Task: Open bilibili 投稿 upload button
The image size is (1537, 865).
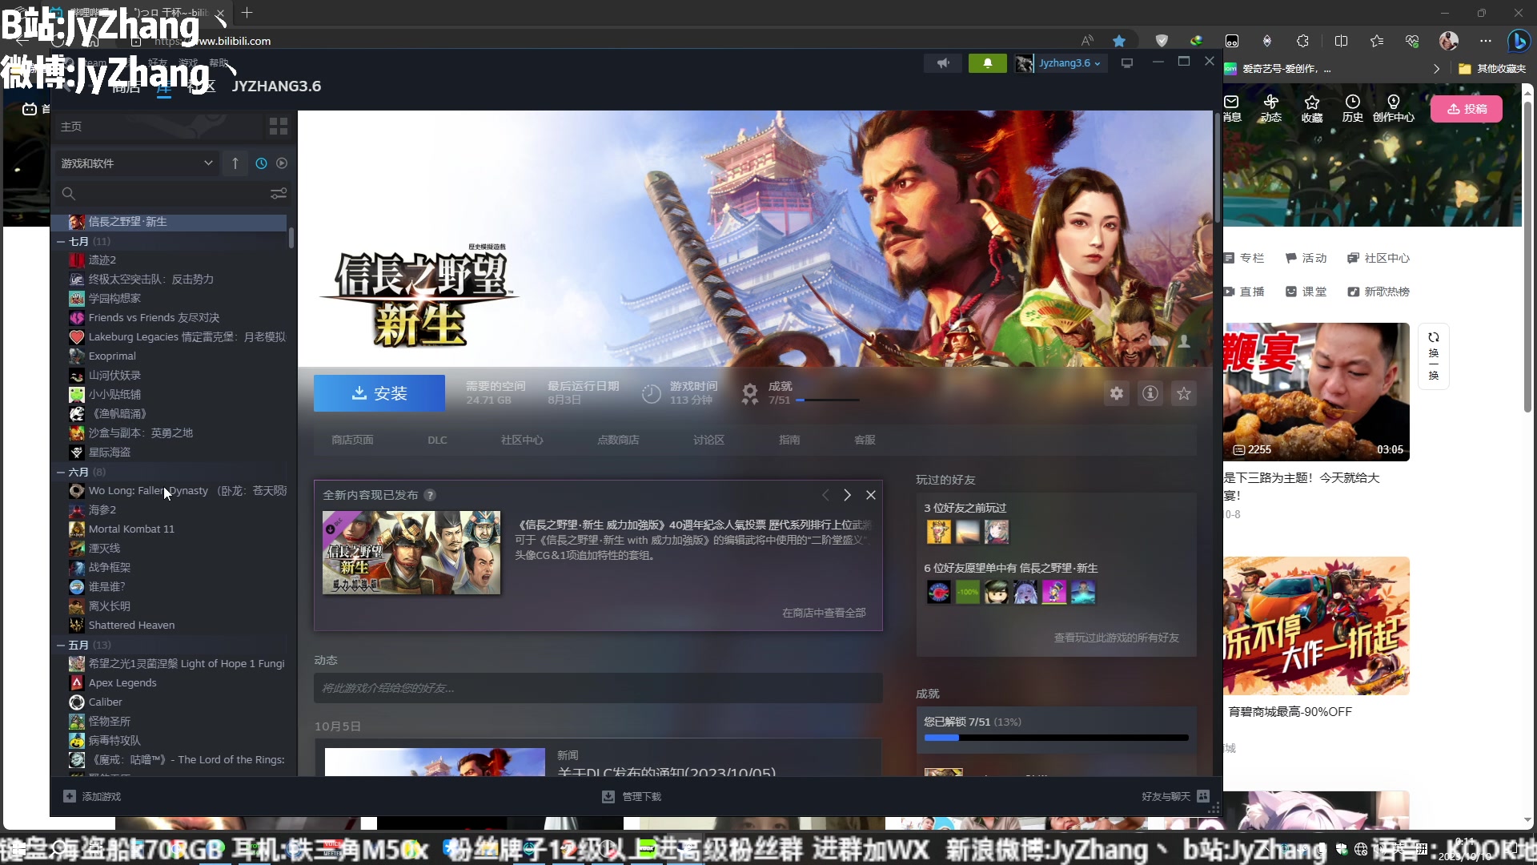Action: [x=1467, y=109]
